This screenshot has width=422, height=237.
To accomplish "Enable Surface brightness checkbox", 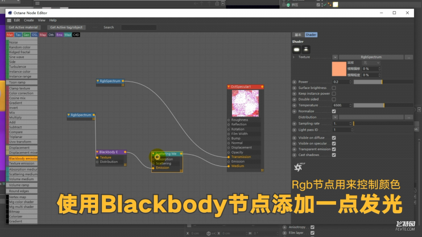I will 334,88.
